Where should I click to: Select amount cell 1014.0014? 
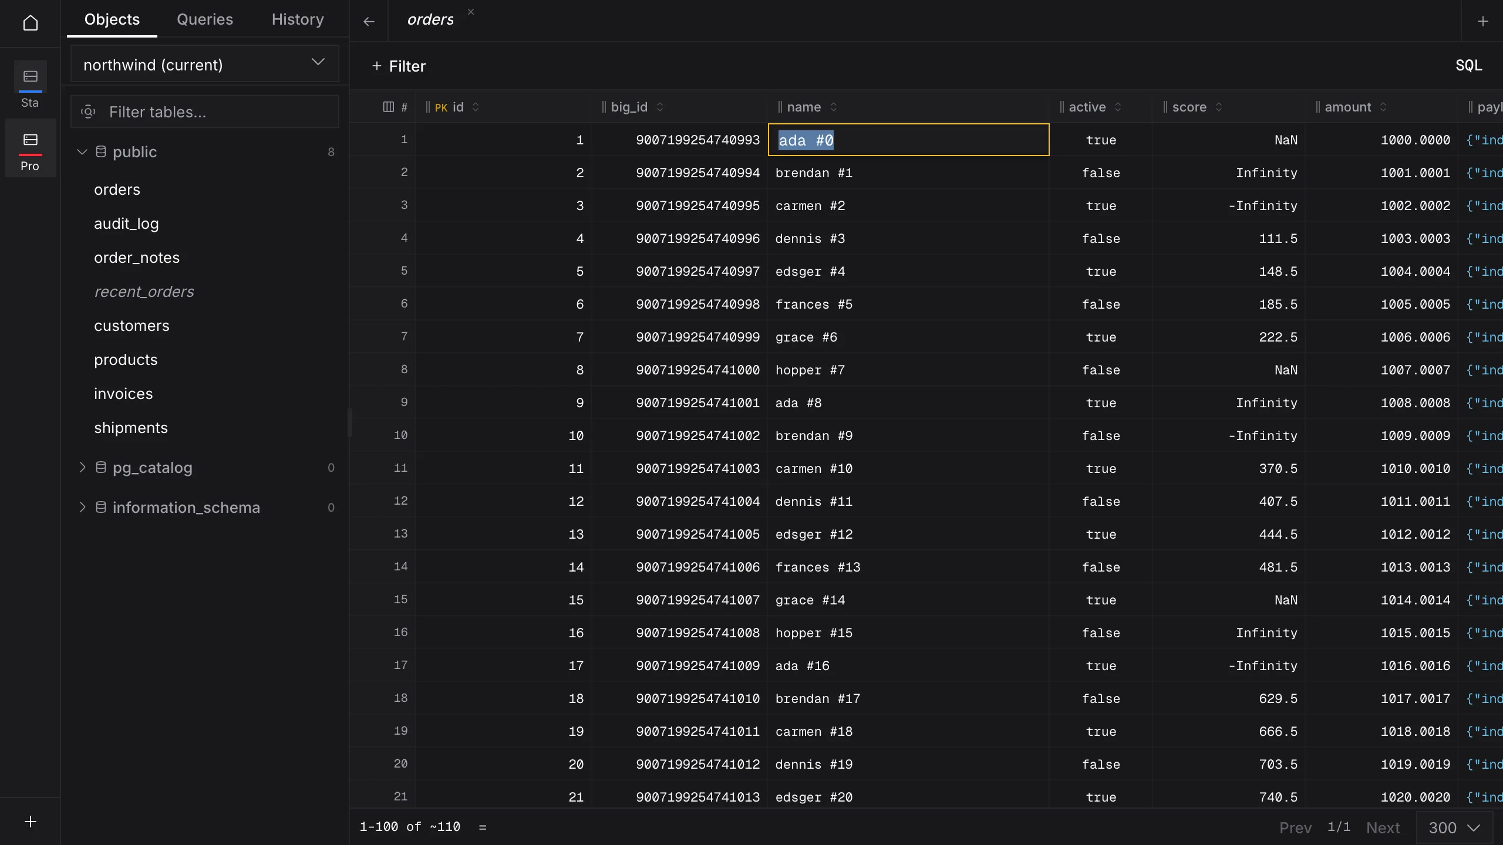(1381, 600)
